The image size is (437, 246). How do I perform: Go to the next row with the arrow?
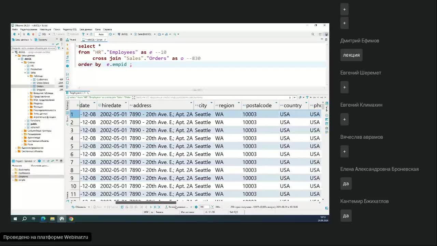[151, 207]
